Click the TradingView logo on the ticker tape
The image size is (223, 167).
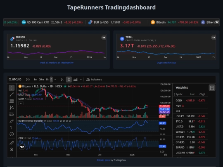tap(217, 22)
